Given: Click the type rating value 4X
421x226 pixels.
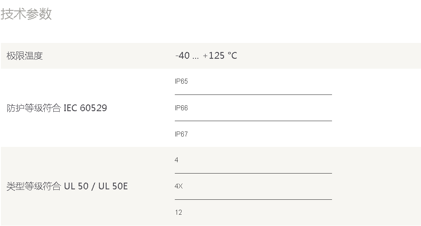Looking at the screenshot, I should pyautogui.click(x=178, y=186).
